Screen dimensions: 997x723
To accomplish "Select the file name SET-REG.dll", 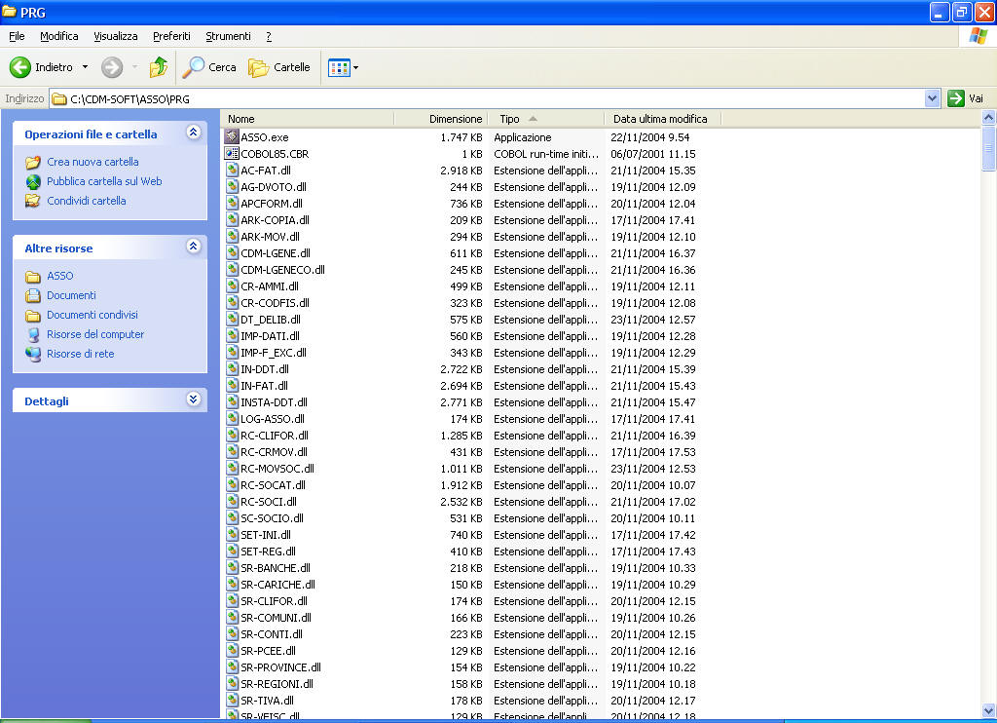I will [269, 552].
